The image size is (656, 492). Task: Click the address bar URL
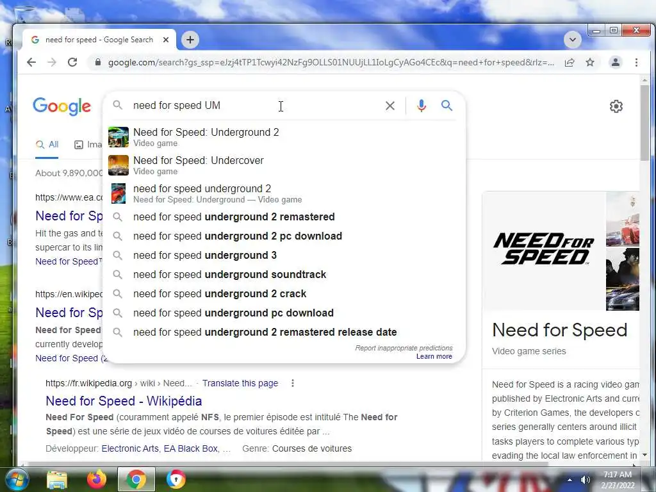tap(331, 62)
